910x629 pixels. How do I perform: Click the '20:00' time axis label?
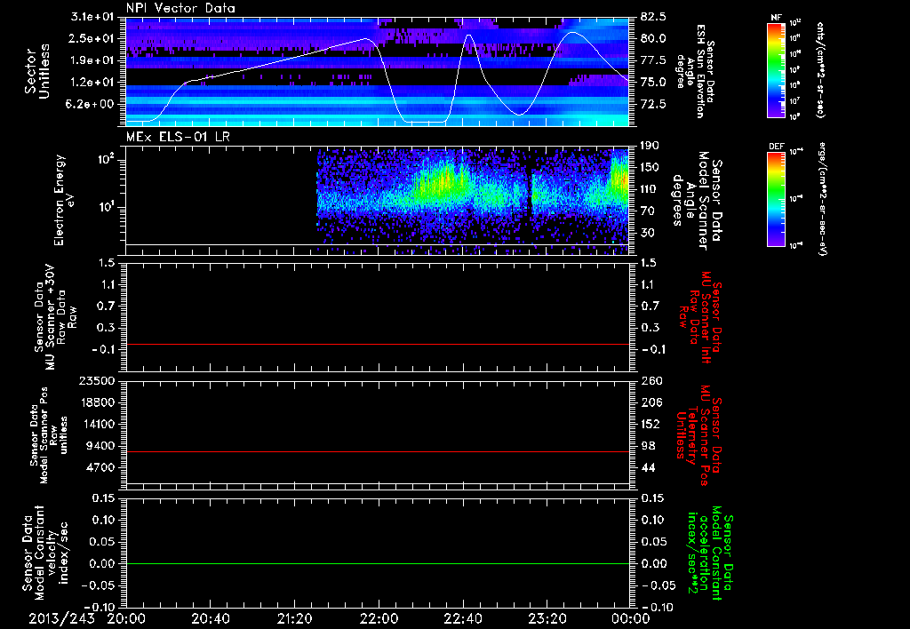tap(126, 618)
